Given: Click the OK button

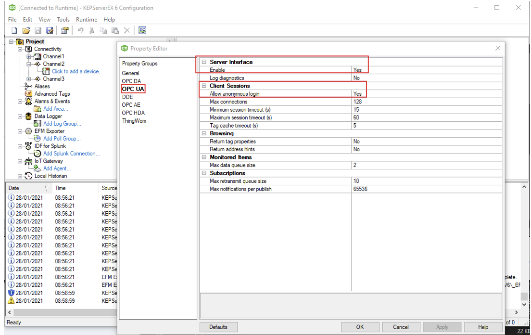Looking at the screenshot, I should 360,327.
